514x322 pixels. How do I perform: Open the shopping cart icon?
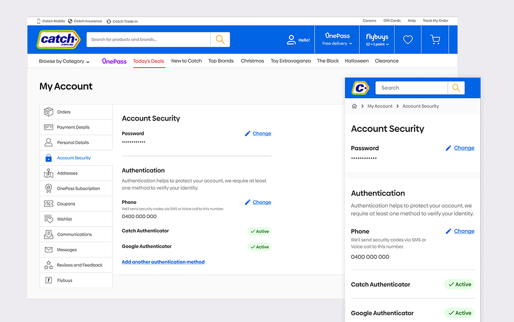(435, 39)
